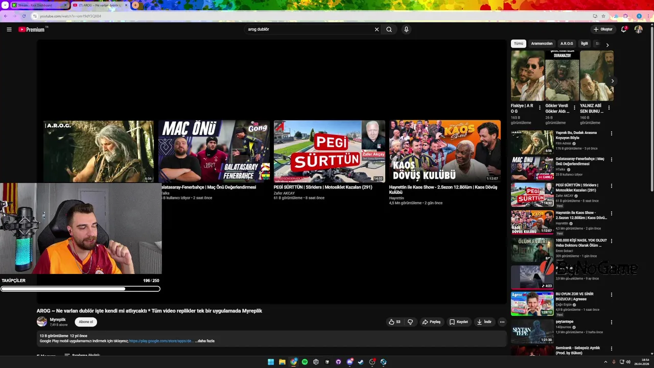This screenshot has height=368, width=654.
Task: Switch to the AROG YouTube tab
Action: pos(100,5)
